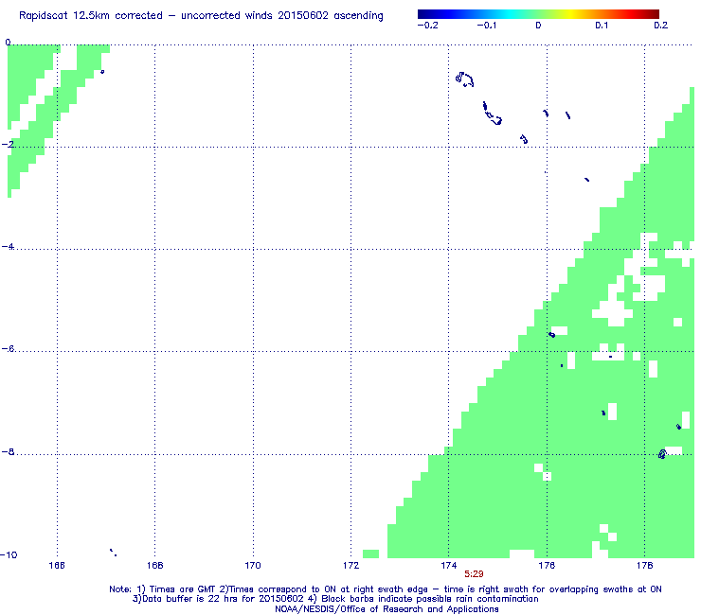This screenshot has width=701, height=615.
Task: Click the small island outline near 167, -0.5
Action: click(x=102, y=72)
